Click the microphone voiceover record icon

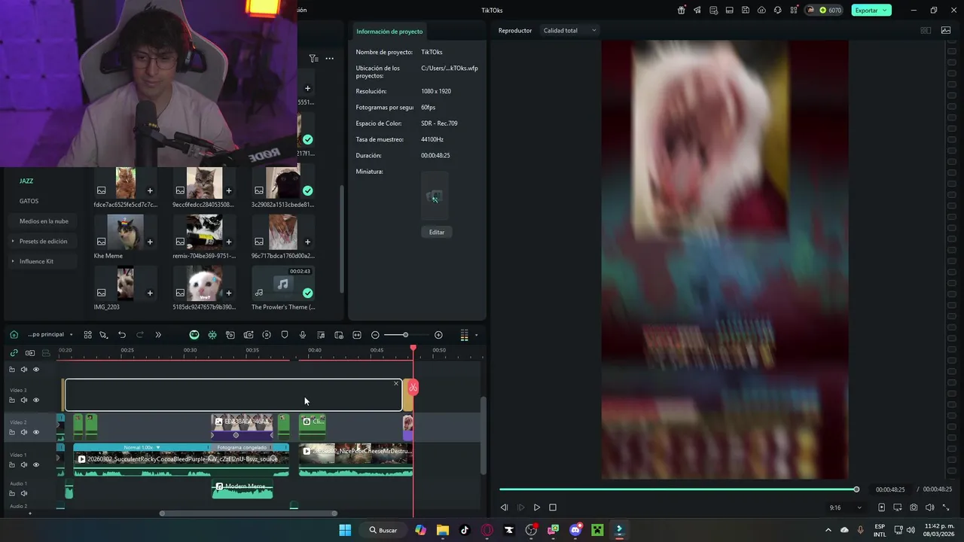click(x=303, y=335)
